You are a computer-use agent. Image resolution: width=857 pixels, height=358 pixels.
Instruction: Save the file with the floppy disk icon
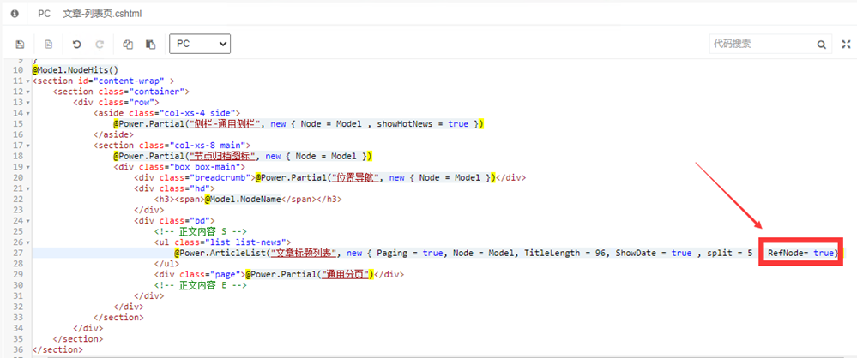pyautogui.click(x=20, y=45)
